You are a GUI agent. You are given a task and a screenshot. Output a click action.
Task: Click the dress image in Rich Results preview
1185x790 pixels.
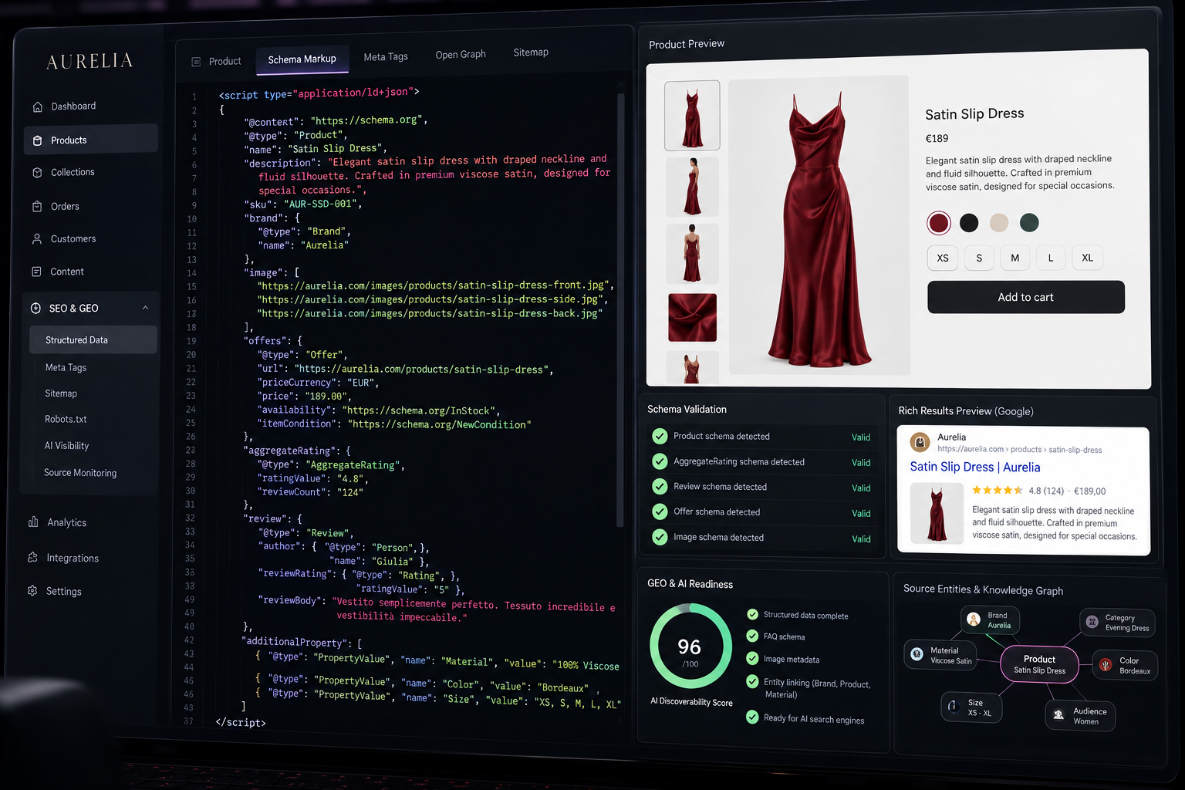click(937, 513)
